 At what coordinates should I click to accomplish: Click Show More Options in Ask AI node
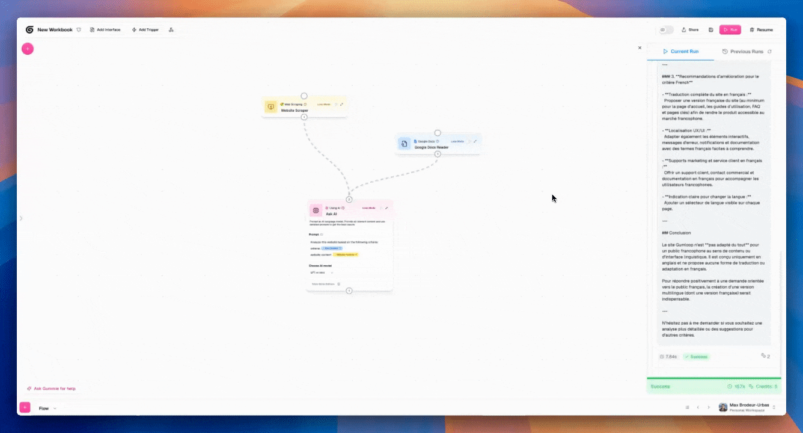tap(326, 284)
